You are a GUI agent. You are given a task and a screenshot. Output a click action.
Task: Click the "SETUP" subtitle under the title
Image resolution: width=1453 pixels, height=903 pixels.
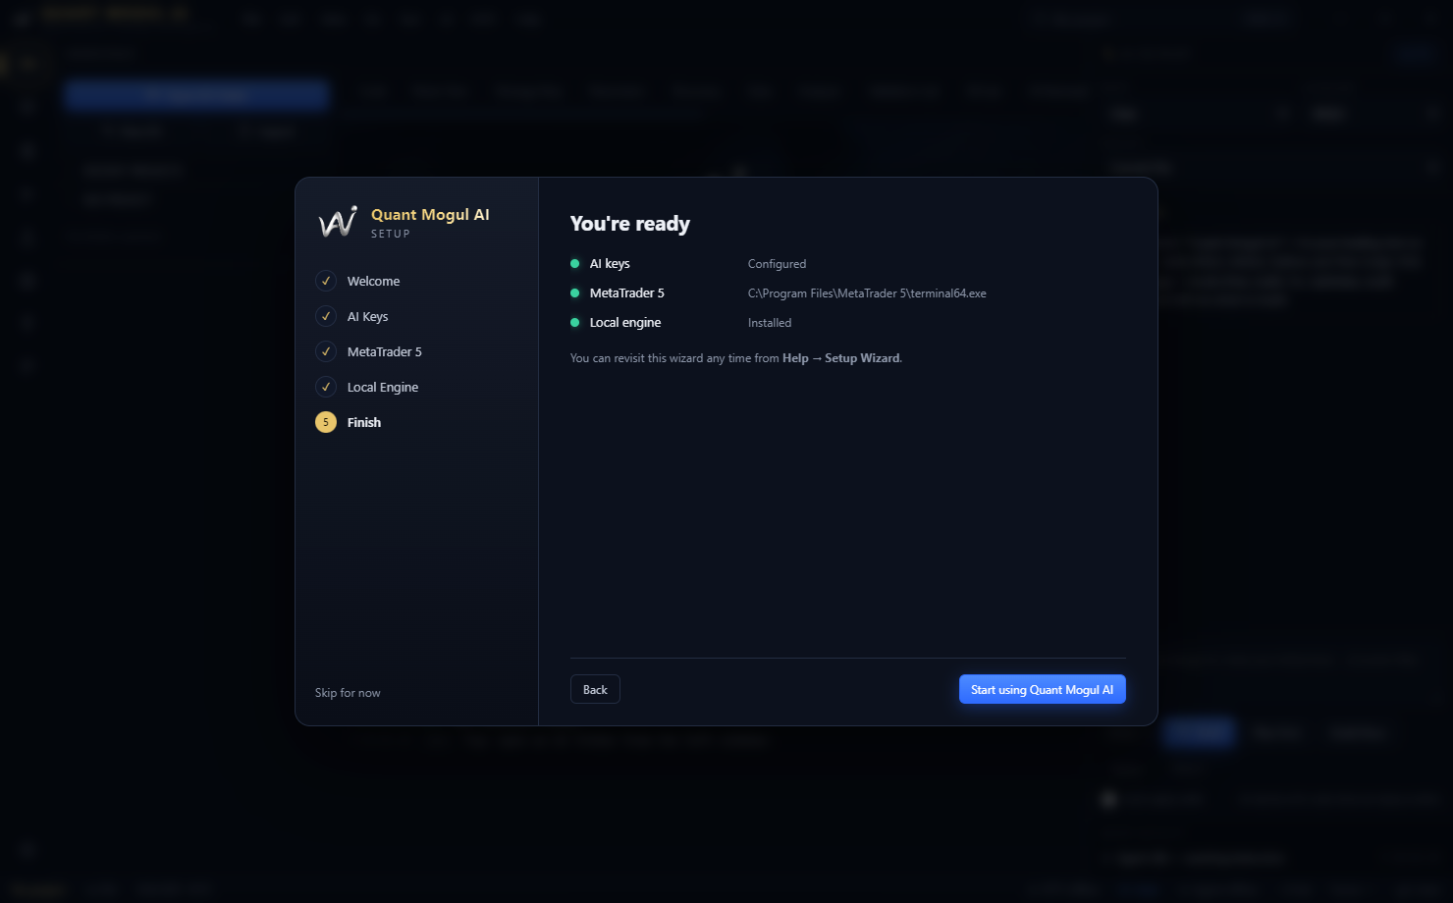(391, 234)
